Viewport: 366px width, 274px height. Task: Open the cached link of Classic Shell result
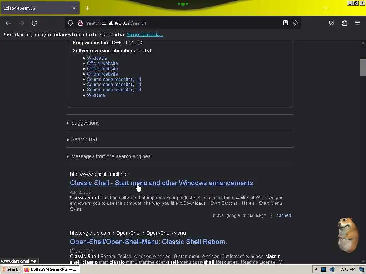(283, 215)
